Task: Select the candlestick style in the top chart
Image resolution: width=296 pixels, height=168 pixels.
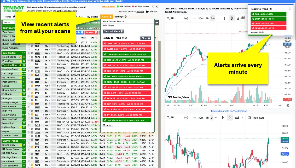Action: 232,18
